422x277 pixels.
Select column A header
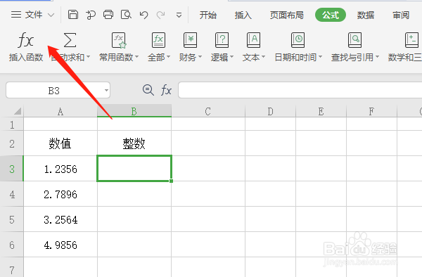(60, 111)
